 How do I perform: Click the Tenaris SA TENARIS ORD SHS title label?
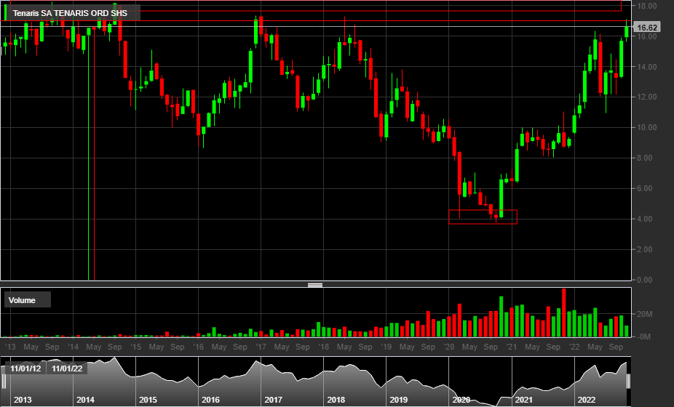tap(70, 13)
